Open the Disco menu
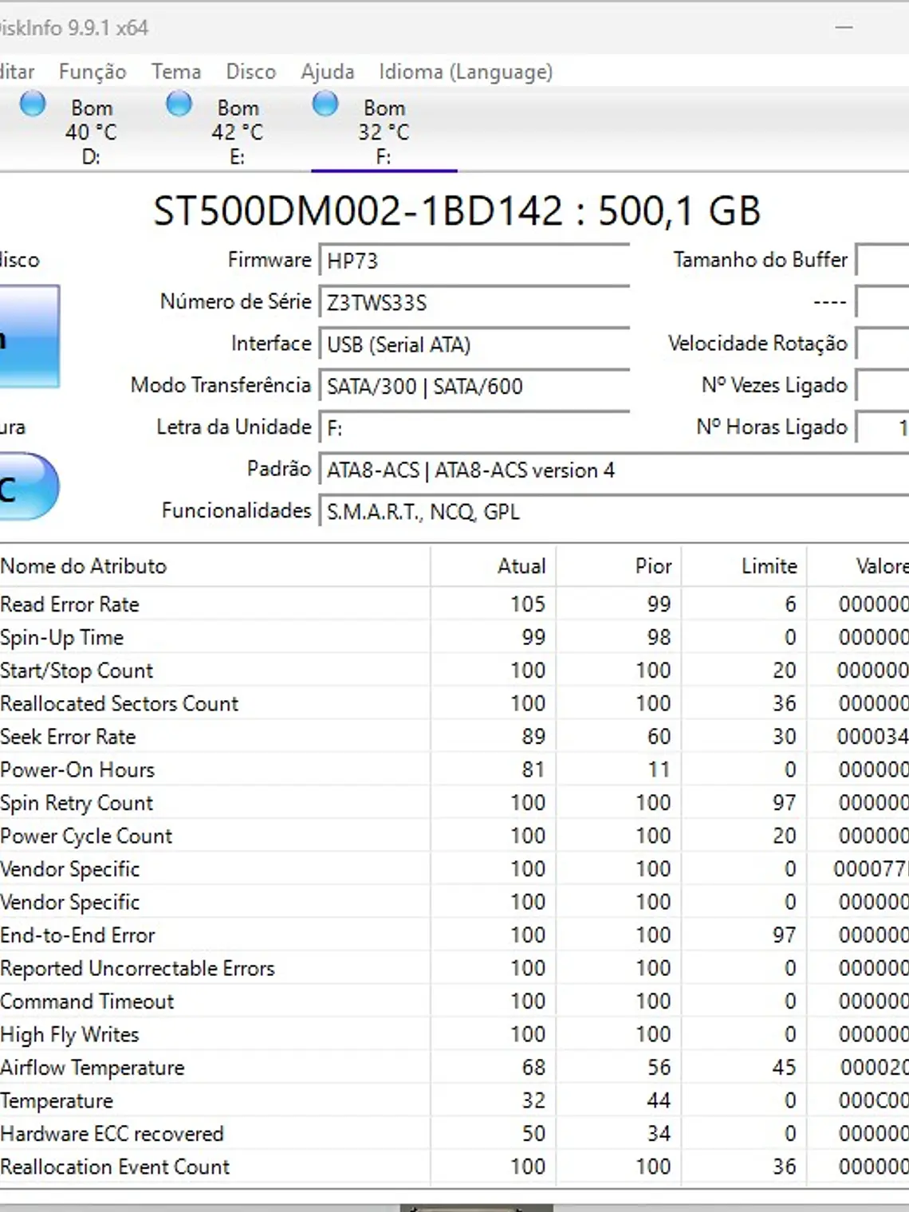The height and width of the screenshot is (1212, 909). 250,72
